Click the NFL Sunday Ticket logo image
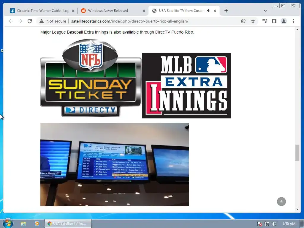Image resolution: width=304 pixels, height=228 pixels. 91,78
